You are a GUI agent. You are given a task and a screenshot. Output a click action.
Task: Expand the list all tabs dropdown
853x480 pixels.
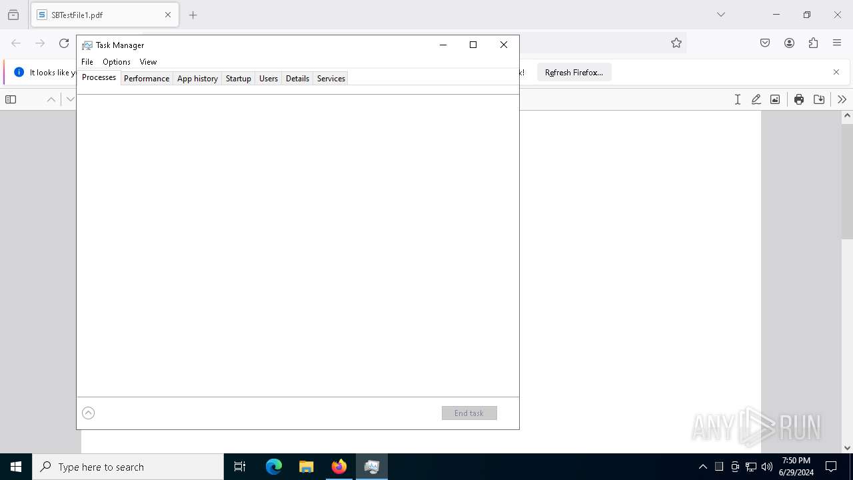(x=721, y=15)
